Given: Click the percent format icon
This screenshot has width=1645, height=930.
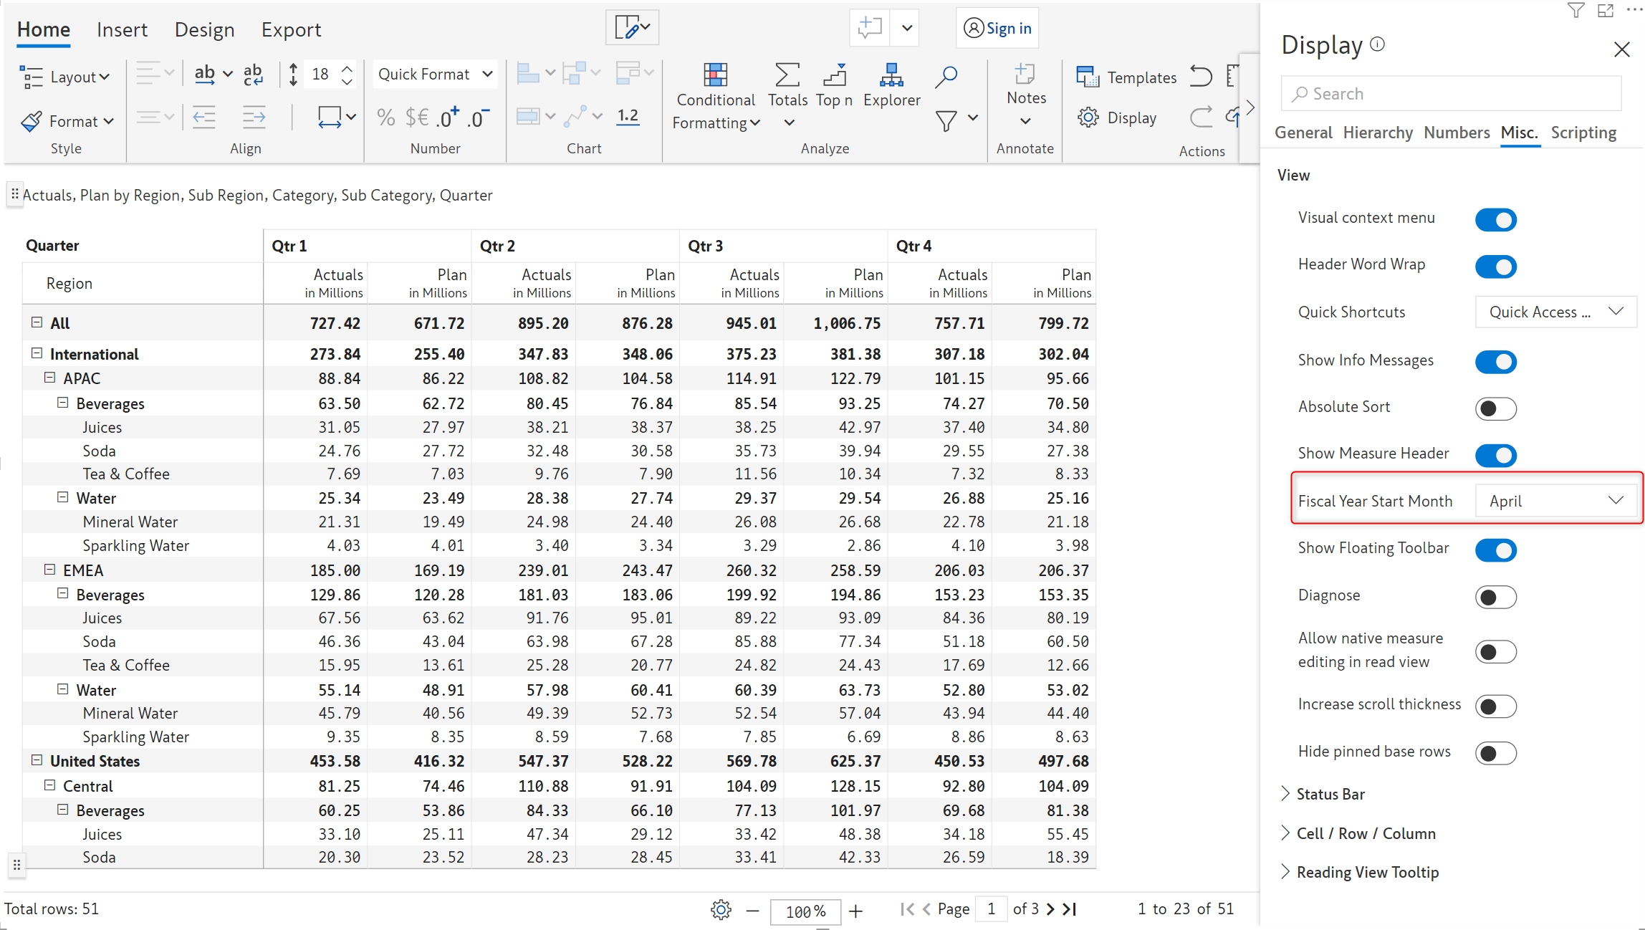Looking at the screenshot, I should pyautogui.click(x=385, y=118).
